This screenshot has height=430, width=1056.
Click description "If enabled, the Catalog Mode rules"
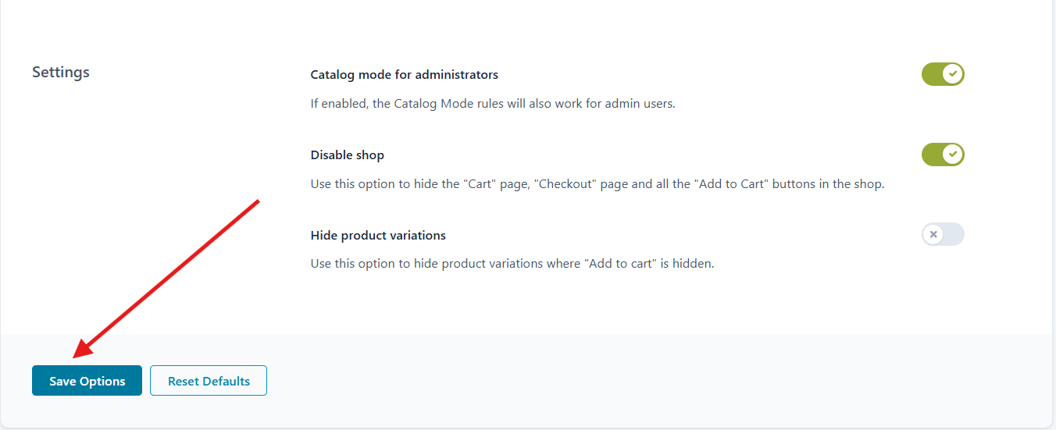coord(493,103)
